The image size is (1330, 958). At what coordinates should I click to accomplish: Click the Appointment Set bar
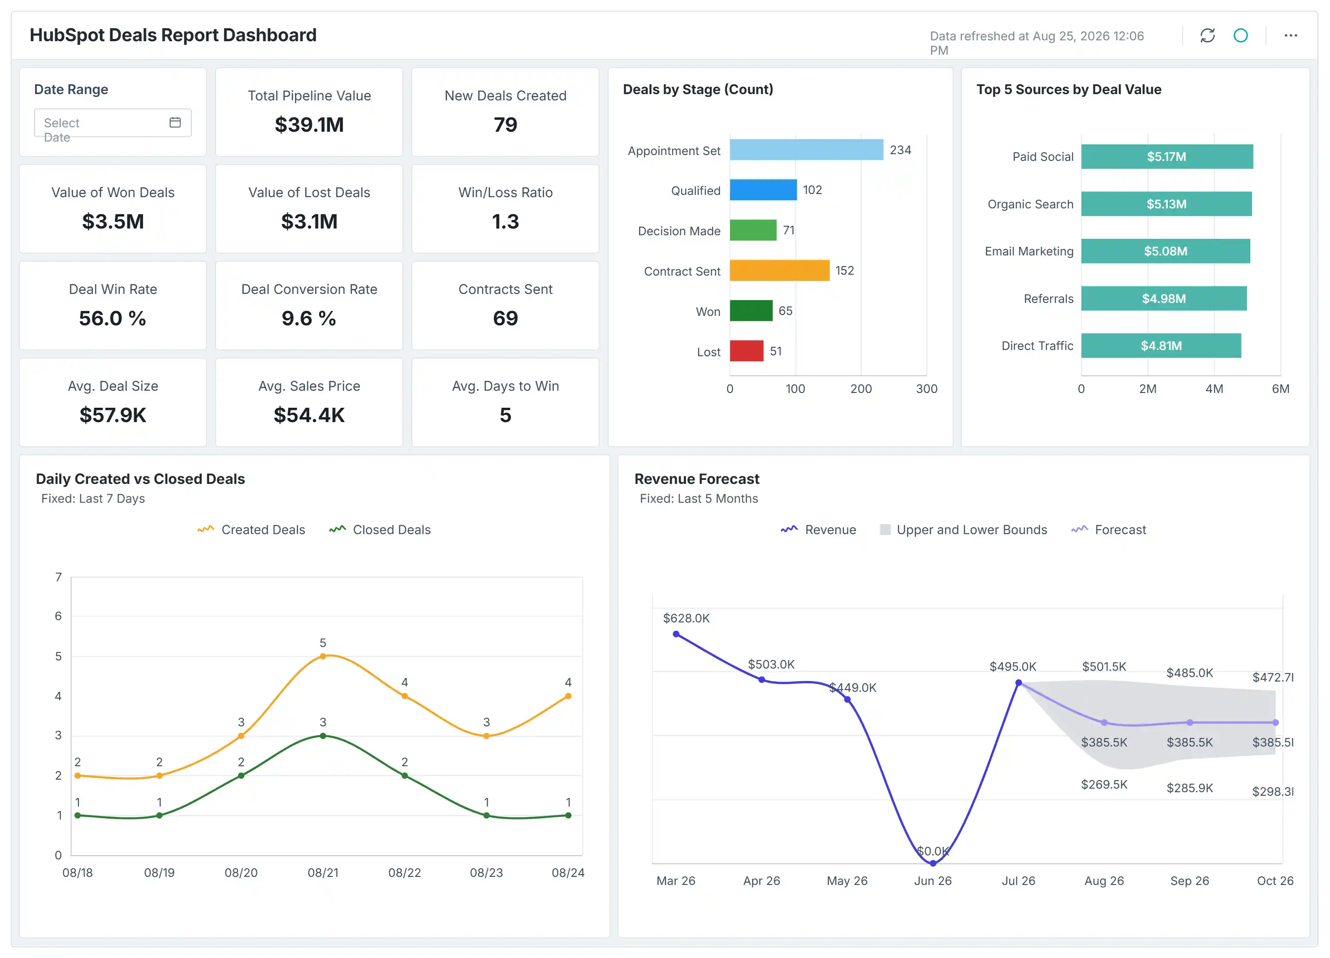tap(806, 150)
